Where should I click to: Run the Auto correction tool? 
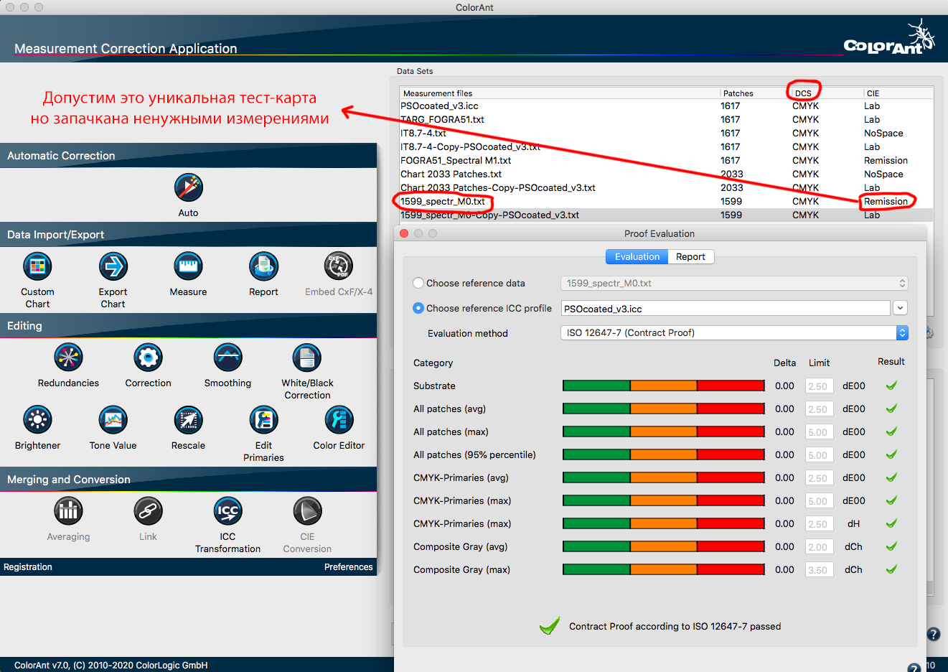pos(188,188)
